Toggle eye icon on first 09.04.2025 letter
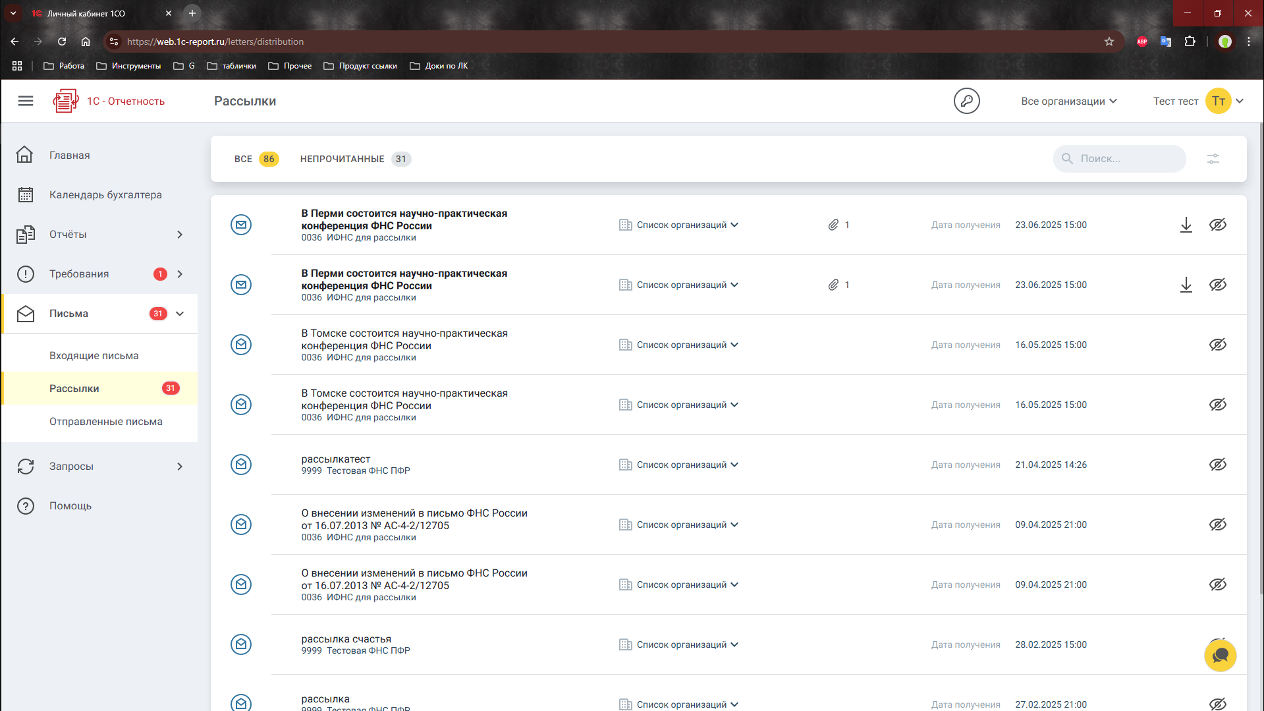 coord(1217,525)
